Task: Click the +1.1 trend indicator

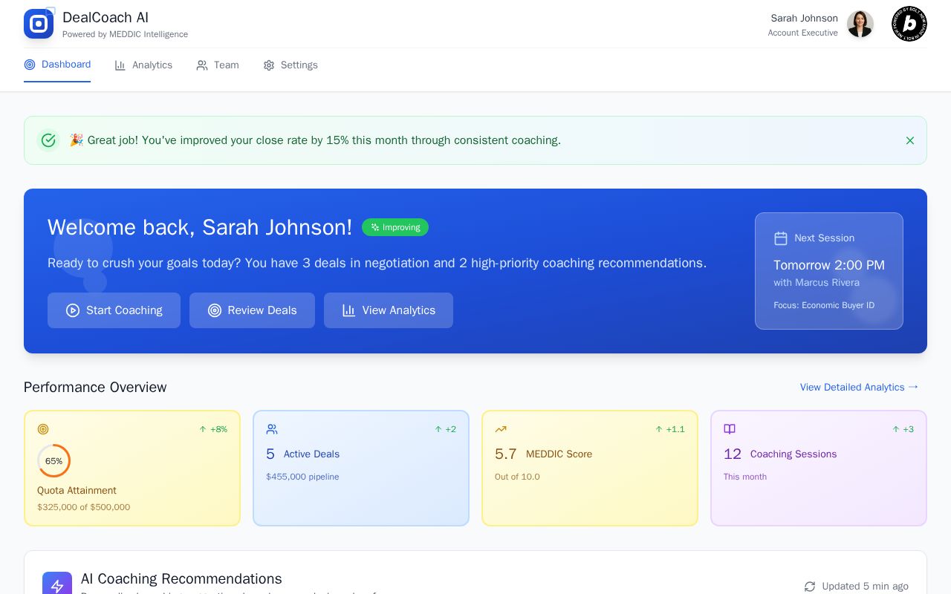Action: tap(670, 429)
